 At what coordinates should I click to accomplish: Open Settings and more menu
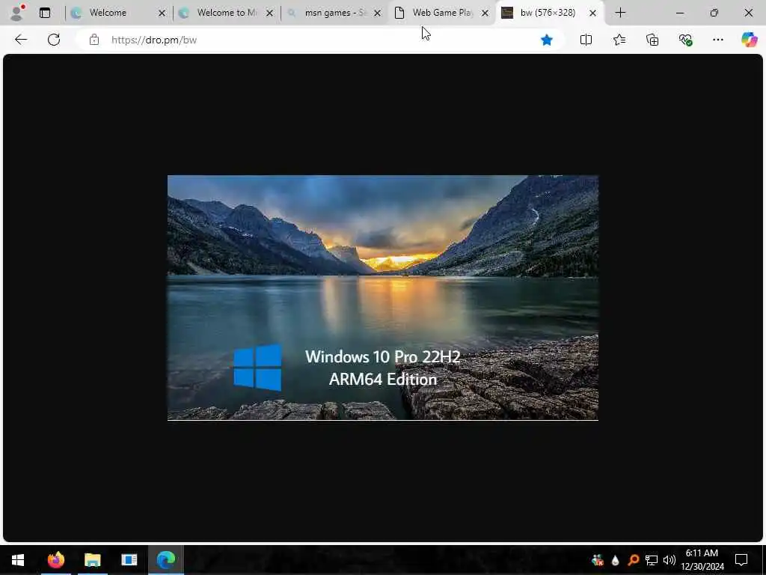click(717, 40)
